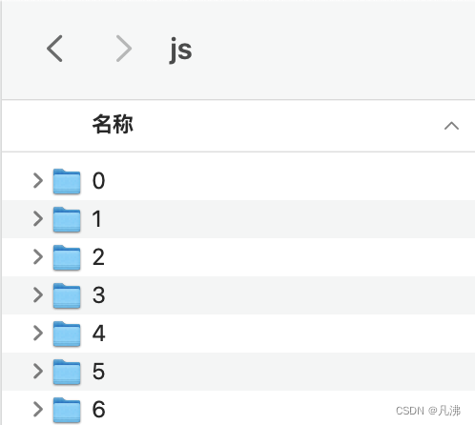Expand folder 2 disclosure chevron

[x=38, y=257]
